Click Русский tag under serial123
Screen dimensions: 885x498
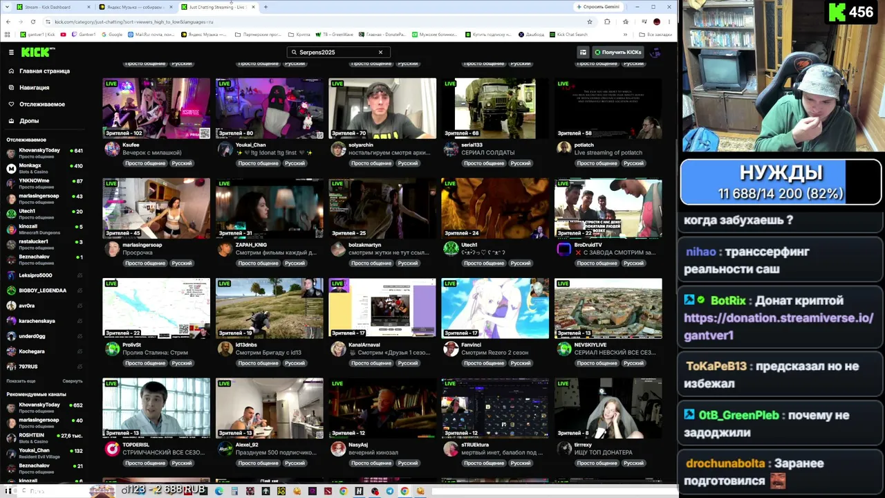521,163
